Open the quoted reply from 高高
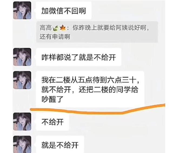This screenshot has width=173, height=153. point(97,32)
